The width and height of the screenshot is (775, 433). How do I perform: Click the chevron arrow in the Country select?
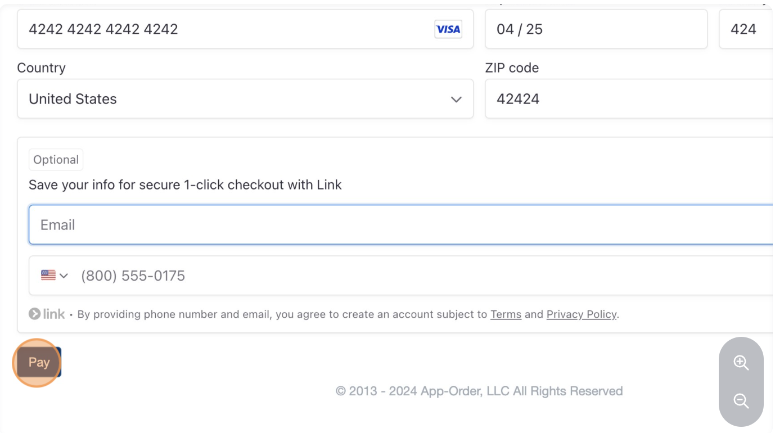click(x=456, y=100)
